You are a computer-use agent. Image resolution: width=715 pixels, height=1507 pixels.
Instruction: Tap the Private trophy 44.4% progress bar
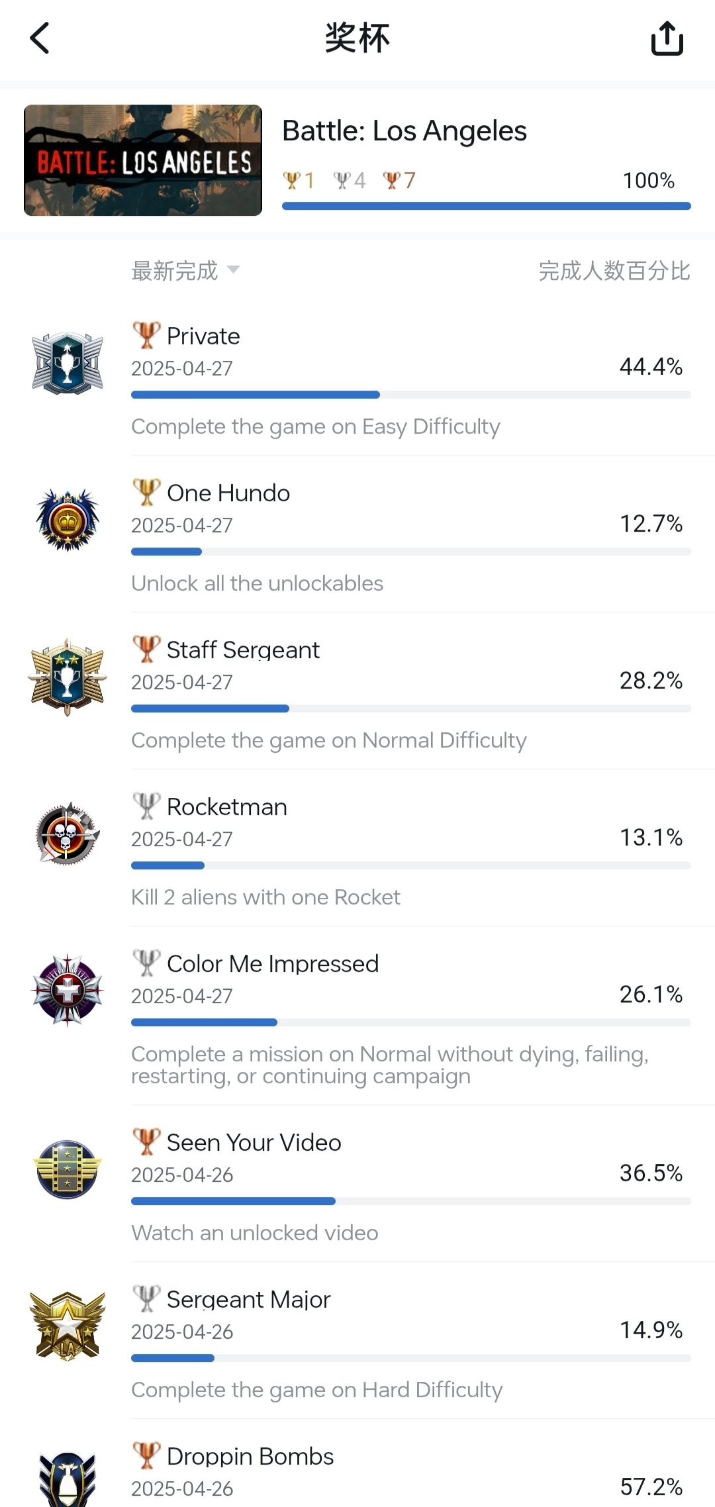(410, 395)
